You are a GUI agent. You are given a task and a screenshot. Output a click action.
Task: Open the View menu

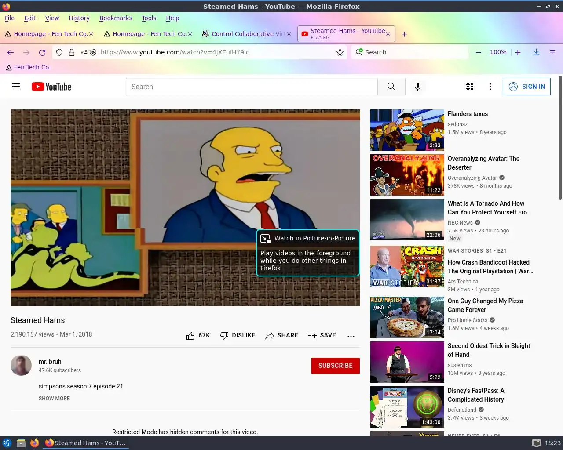(x=52, y=18)
